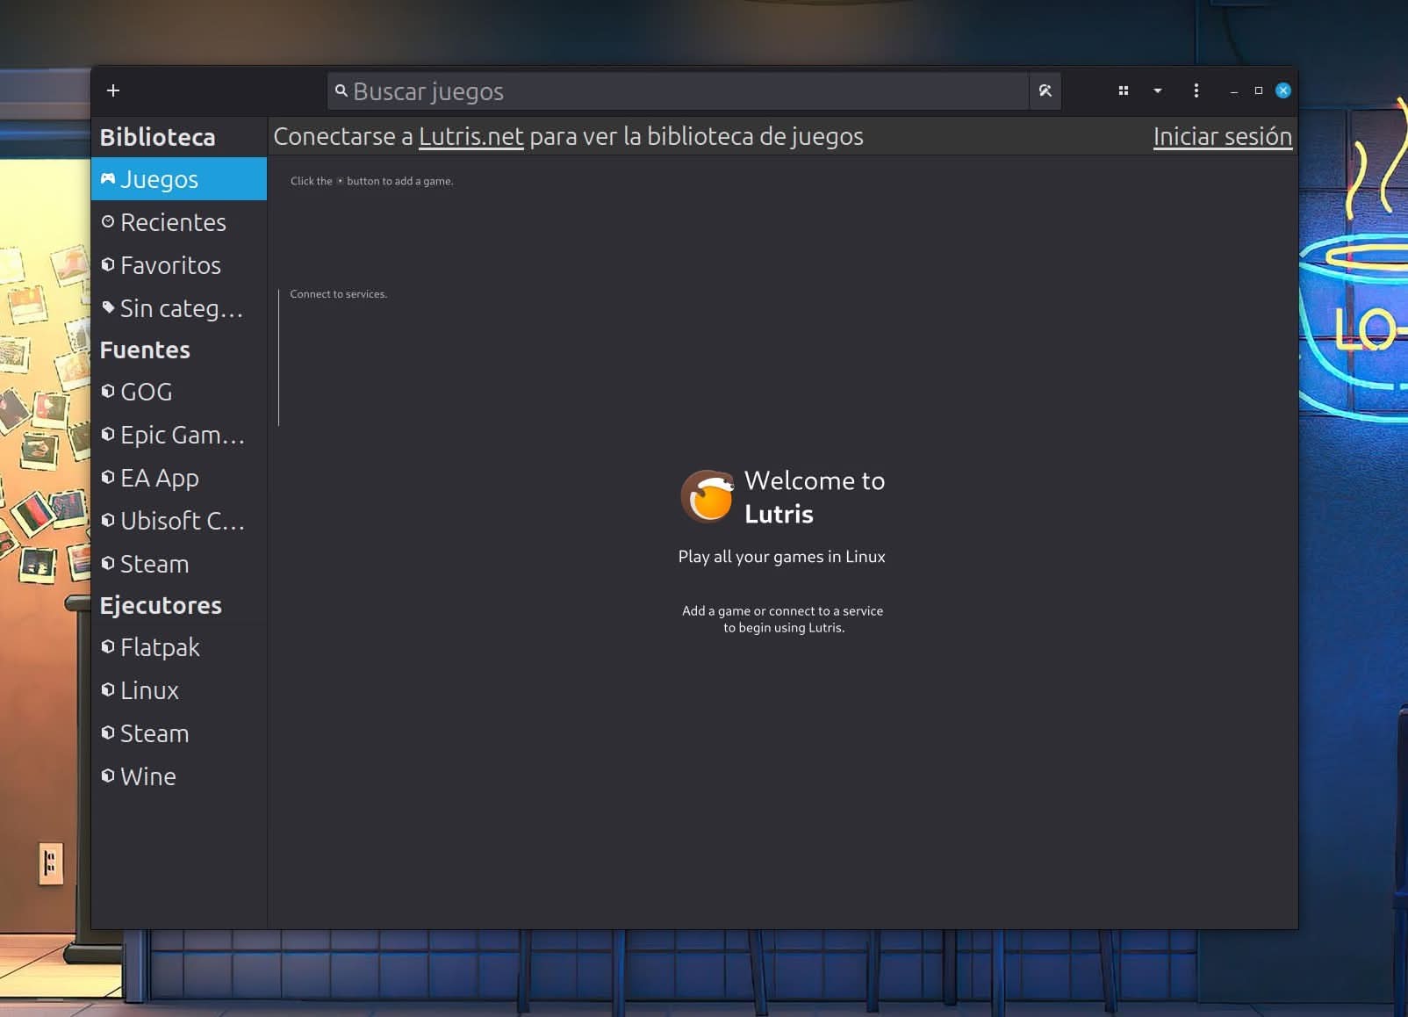This screenshot has height=1017, width=1408.
Task: Open the three-dot main menu
Action: (1196, 90)
